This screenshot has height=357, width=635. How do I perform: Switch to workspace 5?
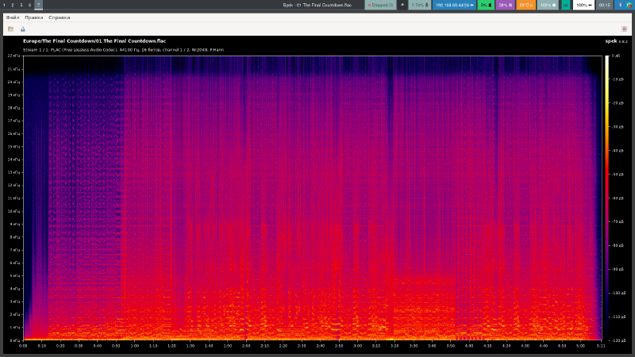click(21, 5)
